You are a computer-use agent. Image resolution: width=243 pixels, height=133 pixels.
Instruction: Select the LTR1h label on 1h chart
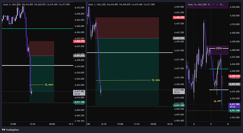219,49
